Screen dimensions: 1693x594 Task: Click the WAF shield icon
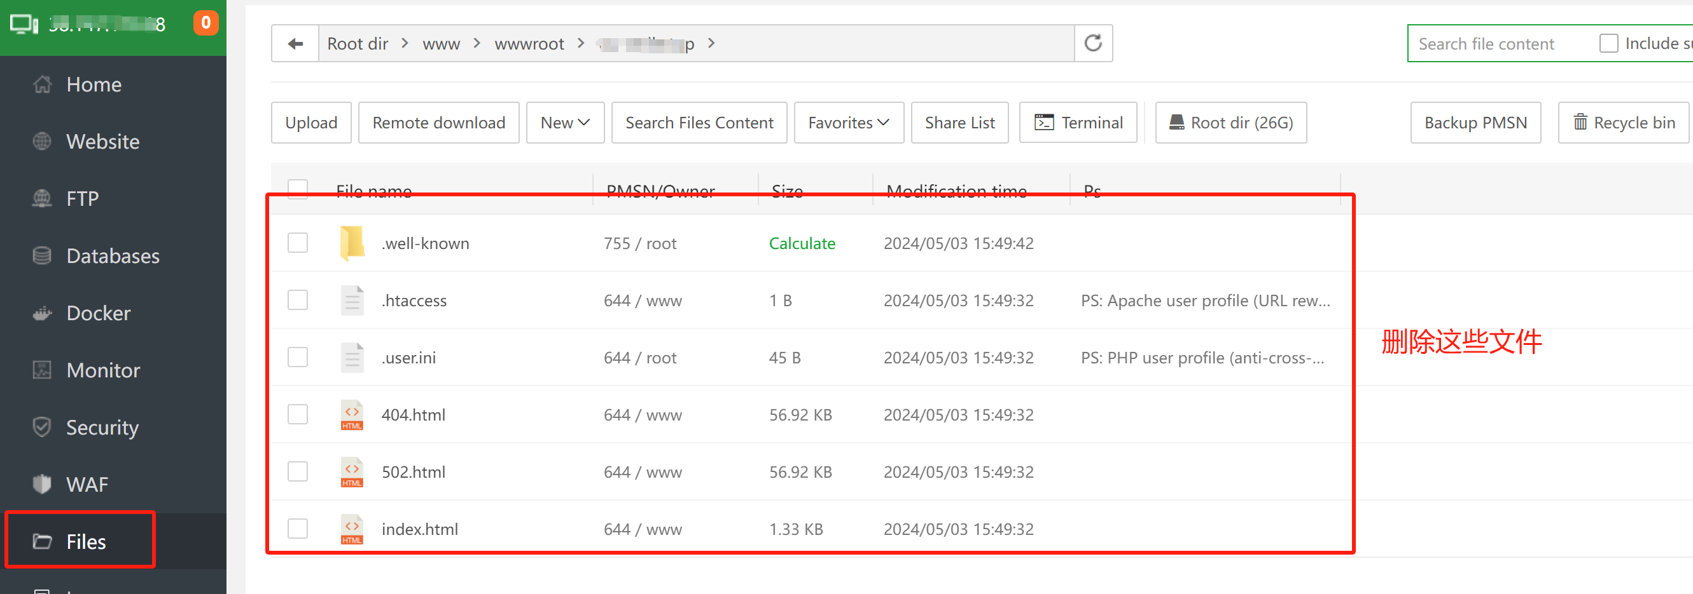pyautogui.click(x=42, y=483)
